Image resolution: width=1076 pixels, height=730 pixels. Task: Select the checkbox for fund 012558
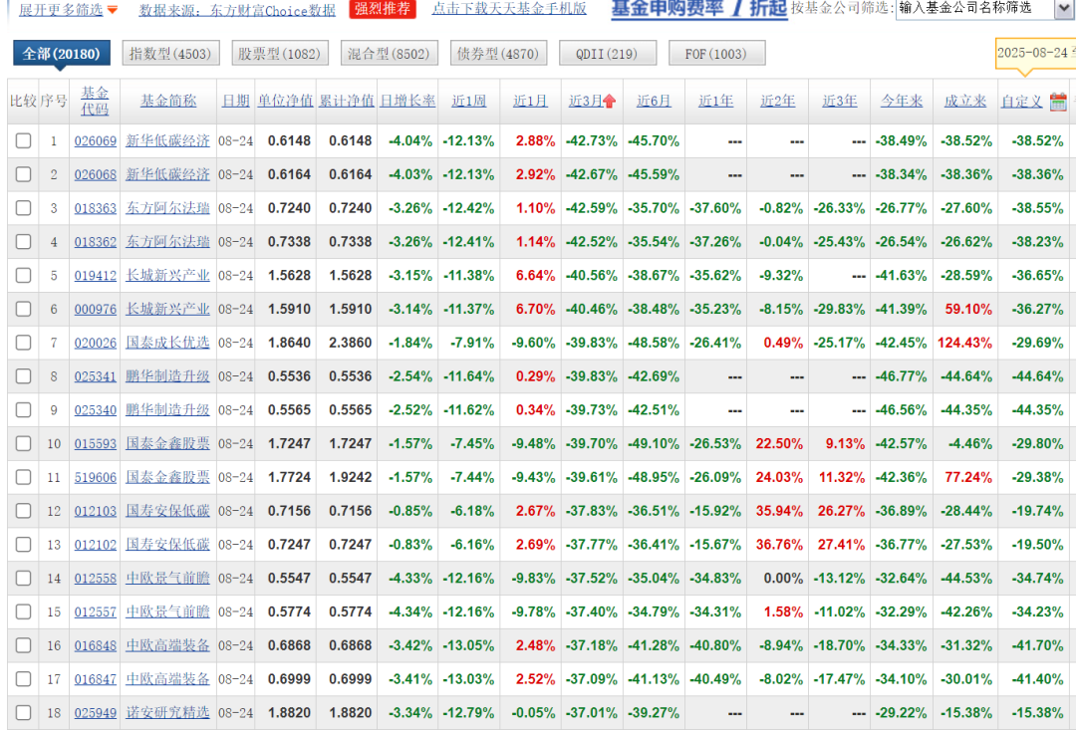[x=23, y=578]
